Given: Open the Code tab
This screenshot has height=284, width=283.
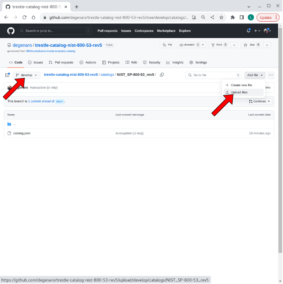Looking at the screenshot, I should coord(16,63).
